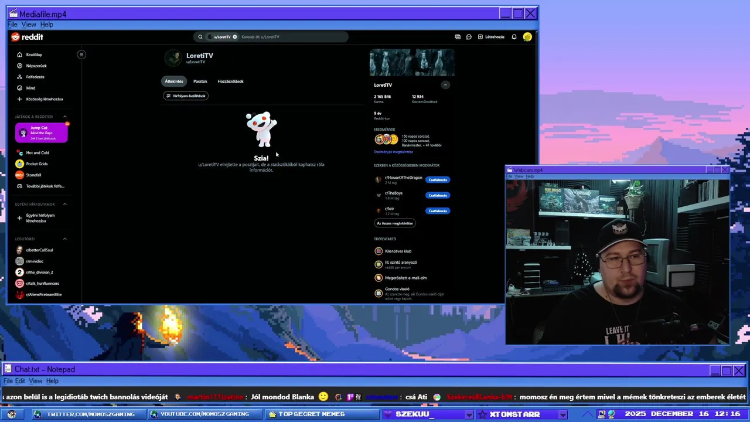Image resolution: width=750 pixels, height=422 pixels.
Task: Switch to the Hozzászólások tab
Action: point(230,81)
